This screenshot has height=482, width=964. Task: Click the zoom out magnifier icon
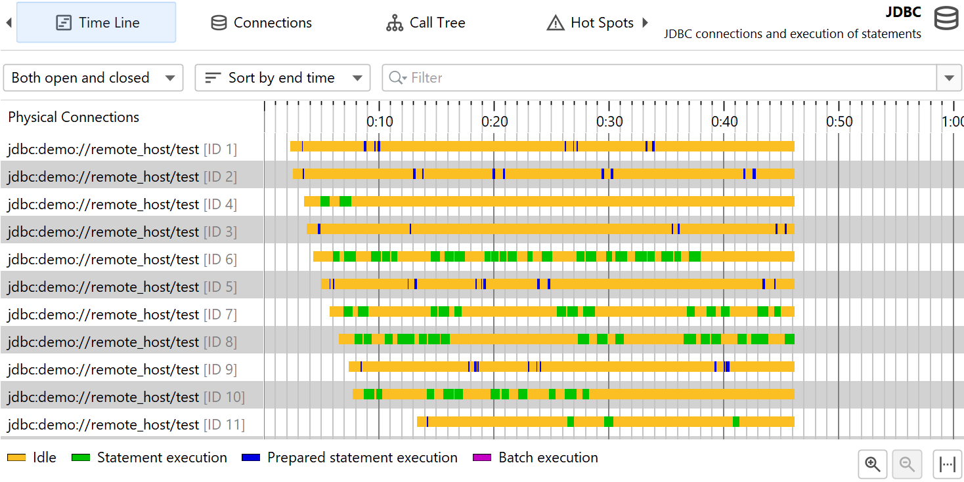[908, 464]
